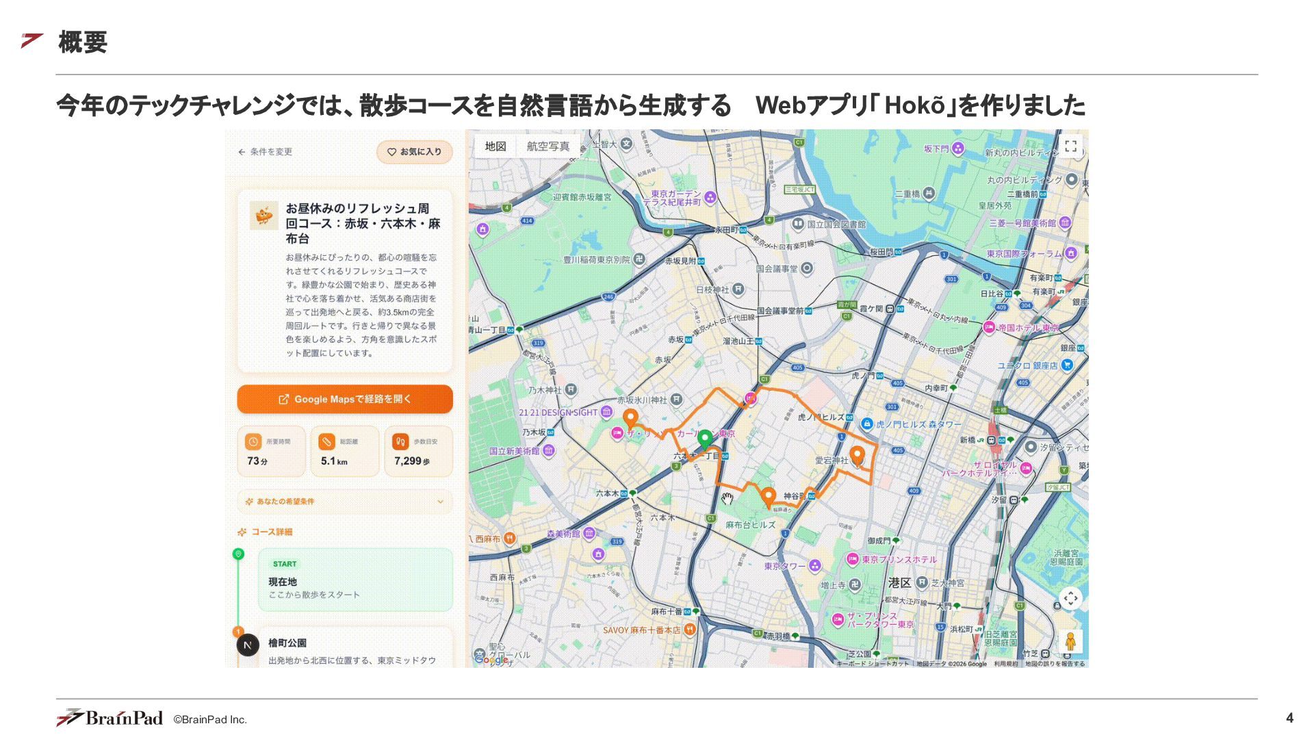This screenshot has width=1314, height=739.
Task: Click the 東京タワー attraction icon
Action: 814,566
